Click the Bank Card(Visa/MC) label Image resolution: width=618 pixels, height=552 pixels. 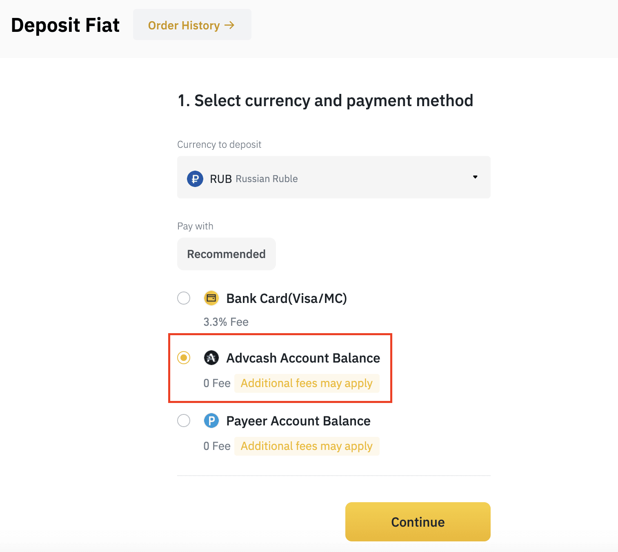[x=287, y=298]
